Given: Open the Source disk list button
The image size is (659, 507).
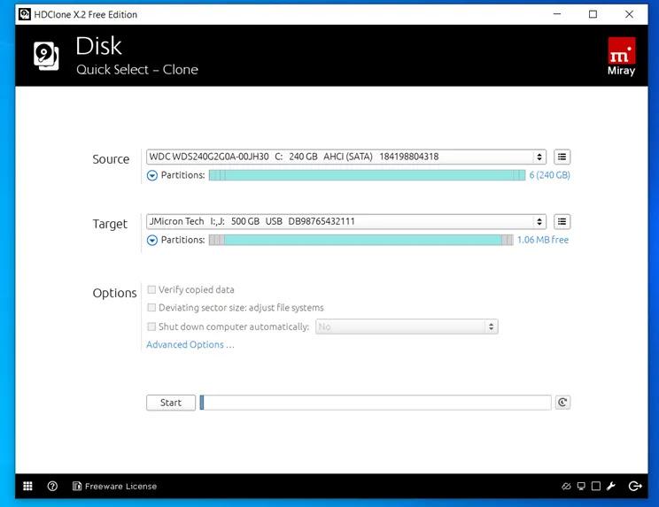Looking at the screenshot, I should (x=562, y=157).
